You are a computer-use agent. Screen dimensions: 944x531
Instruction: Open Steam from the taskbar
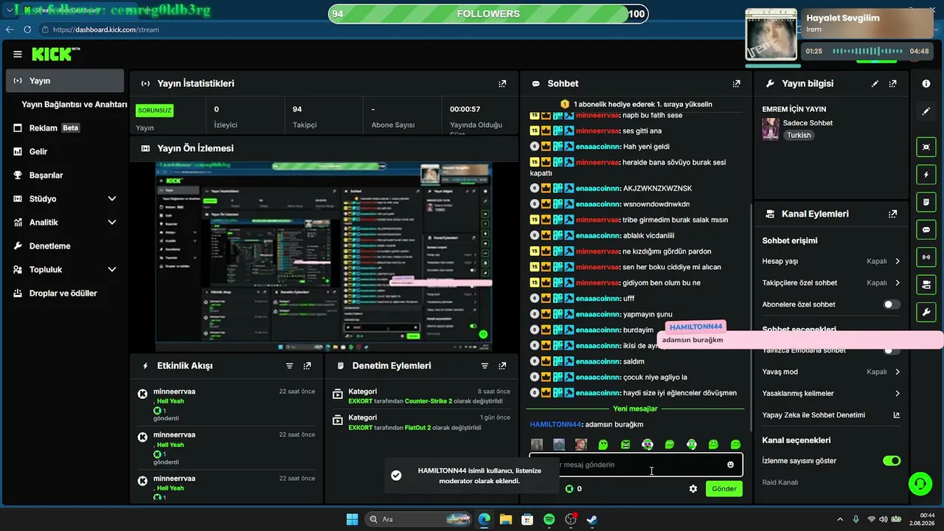592,519
